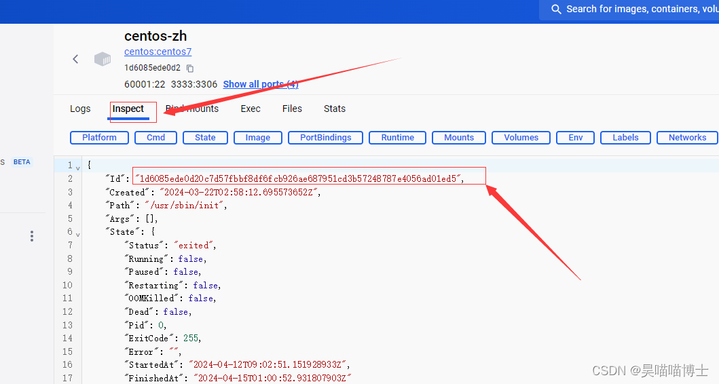Viewport: 719px width, 384px height.
Task: Open the centos:centos7 image link
Action: 158,52
